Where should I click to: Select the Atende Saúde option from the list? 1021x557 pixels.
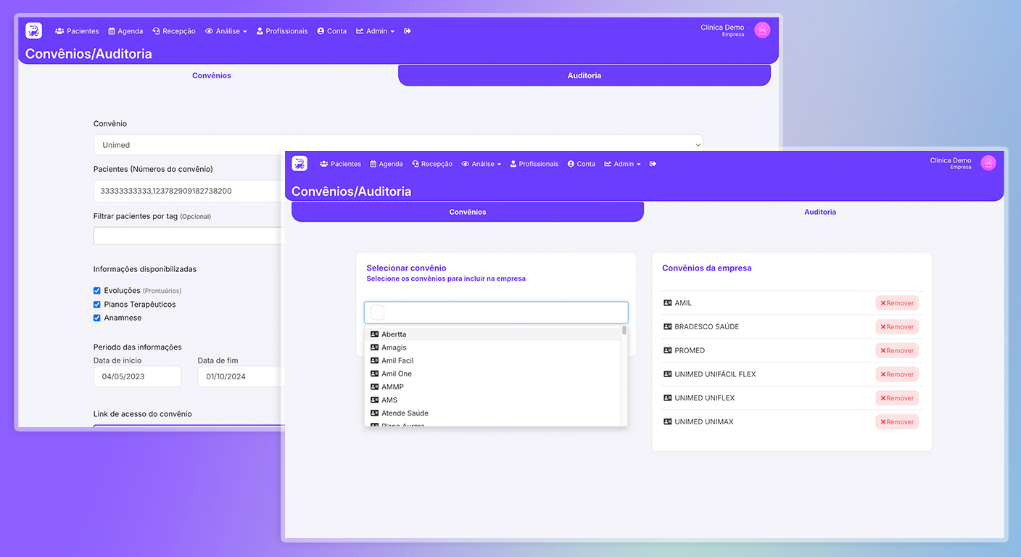click(x=405, y=413)
